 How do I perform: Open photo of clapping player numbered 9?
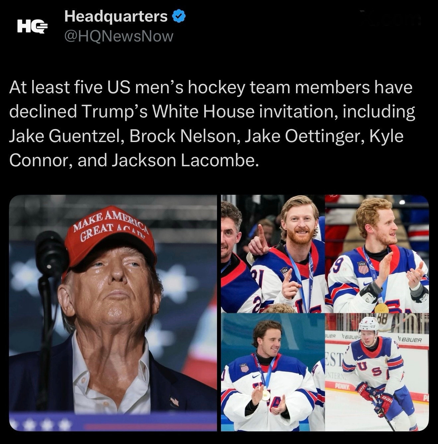pos(377,254)
